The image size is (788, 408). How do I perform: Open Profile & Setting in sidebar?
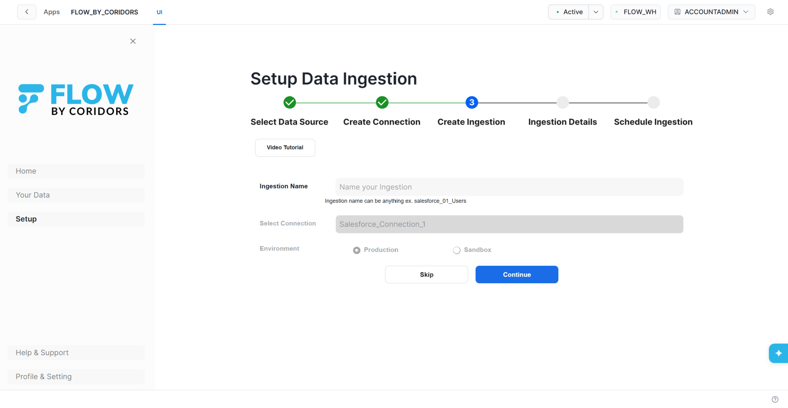click(76, 376)
